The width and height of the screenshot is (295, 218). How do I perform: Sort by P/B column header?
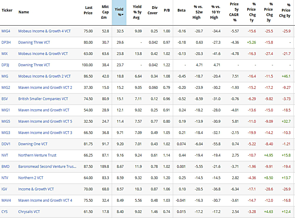click(167, 10)
